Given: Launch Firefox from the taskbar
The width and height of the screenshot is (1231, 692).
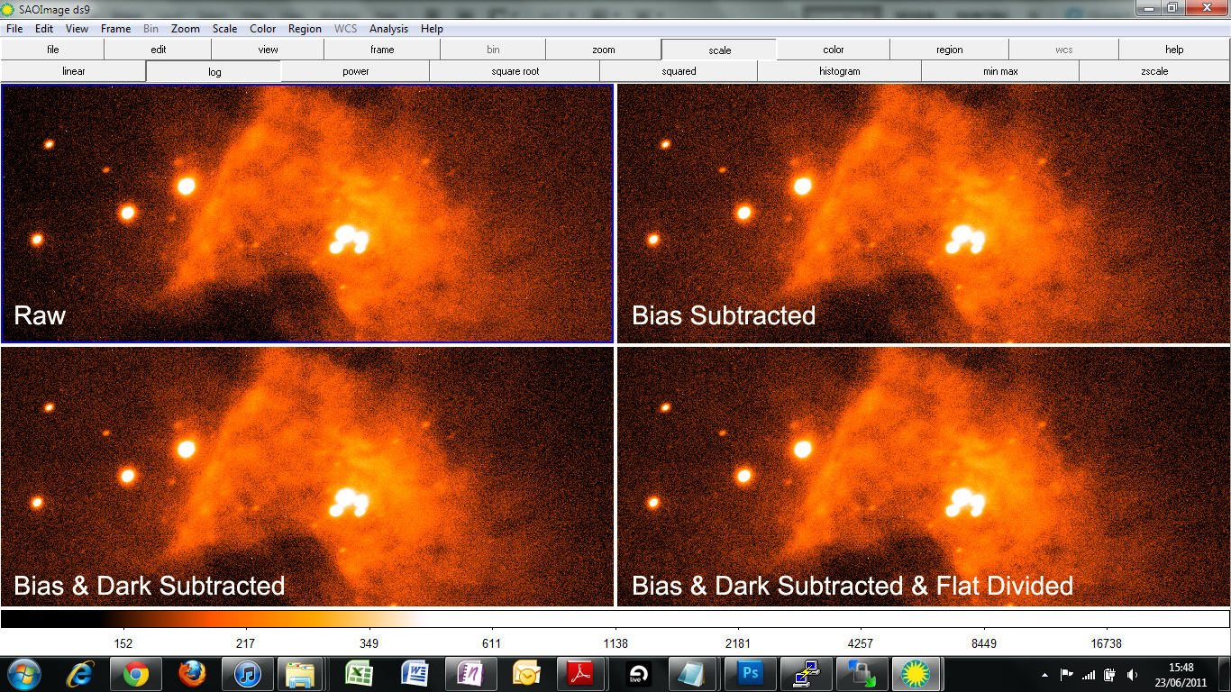Looking at the screenshot, I should click(192, 674).
